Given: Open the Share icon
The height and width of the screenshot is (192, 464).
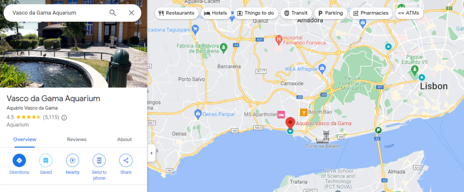Looking at the screenshot, I should tap(126, 160).
